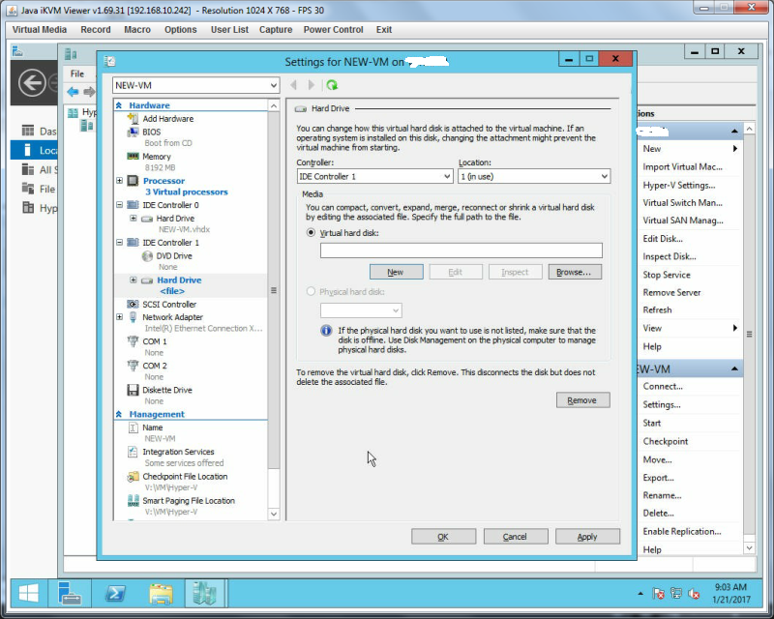Open the Controller dropdown showing IDE Controller 1
This screenshot has height=619, width=774.
pyautogui.click(x=374, y=176)
